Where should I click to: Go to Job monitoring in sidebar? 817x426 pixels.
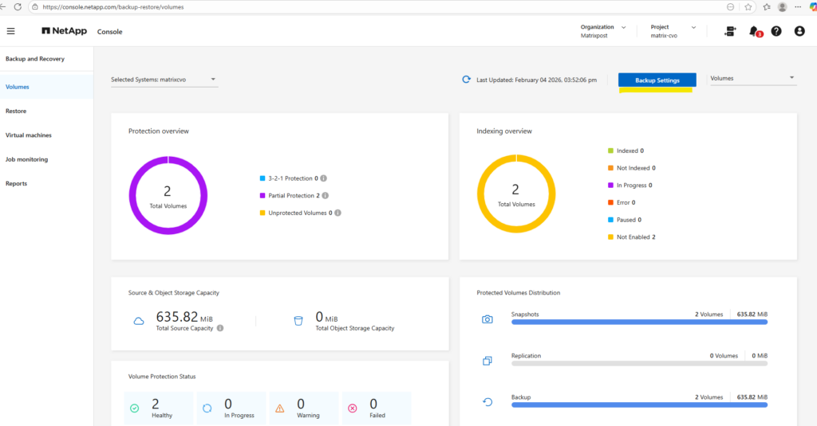(26, 159)
